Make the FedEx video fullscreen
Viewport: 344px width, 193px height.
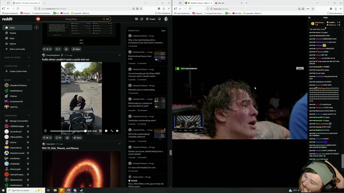(112, 131)
